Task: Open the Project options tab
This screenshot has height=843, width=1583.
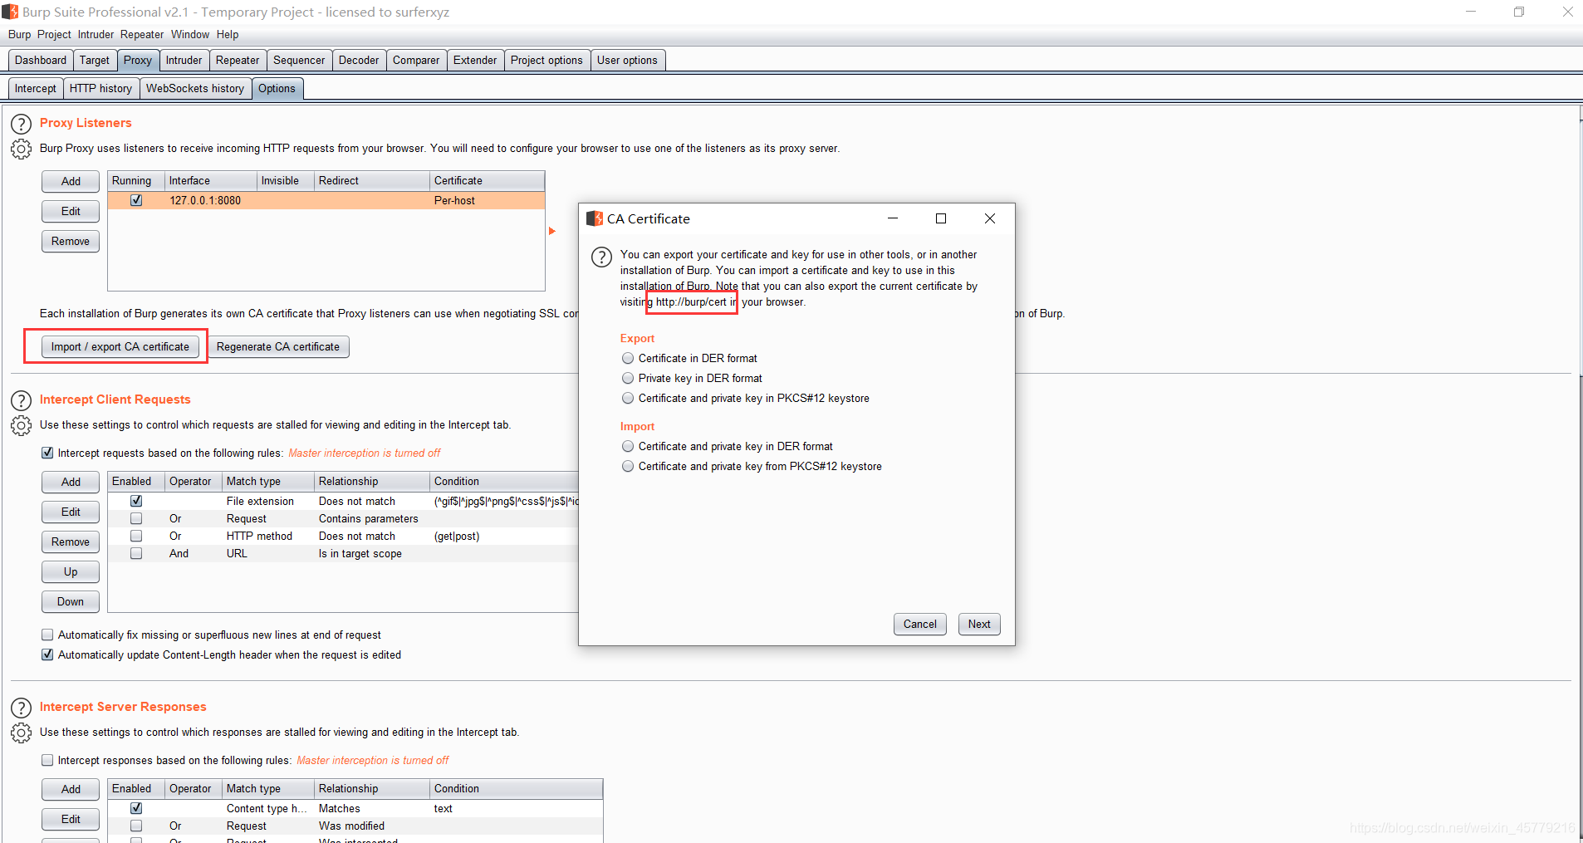Action: [546, 60]
